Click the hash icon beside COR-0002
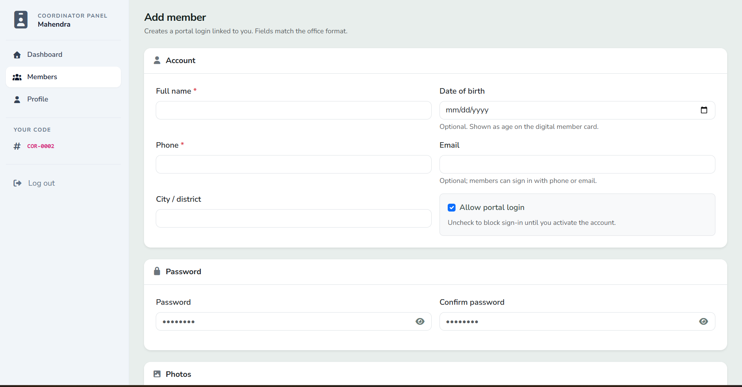Screen dimensions: 742x387 (x=17, y=146)
